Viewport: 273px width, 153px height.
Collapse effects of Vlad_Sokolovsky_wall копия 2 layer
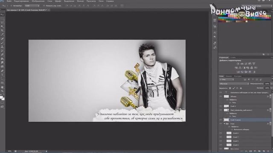pos(270,110)
